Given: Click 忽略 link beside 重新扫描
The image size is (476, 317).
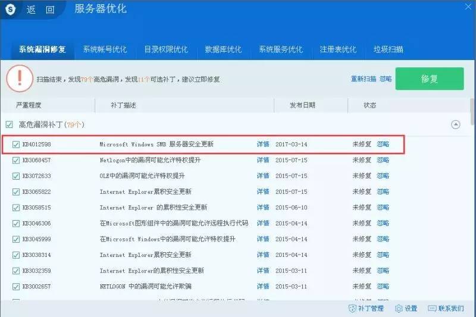Looking at the screenshot, I should point(386,79).
